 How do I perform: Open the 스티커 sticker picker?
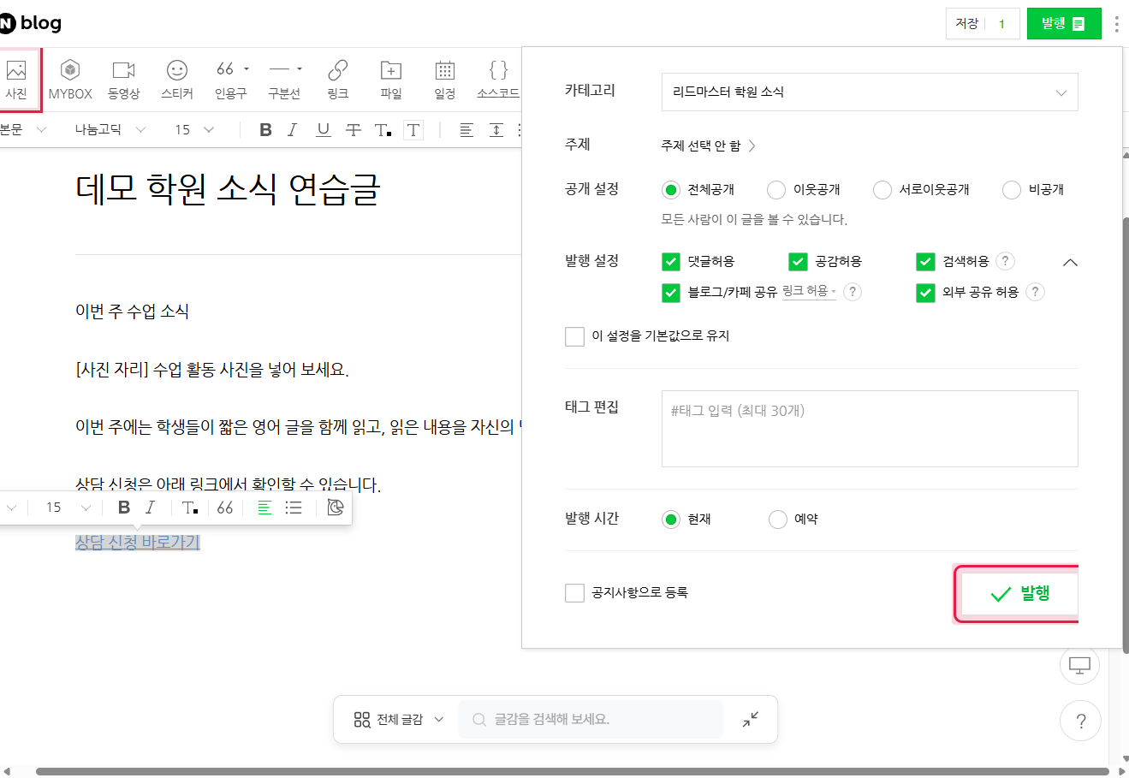click(177, 79)
